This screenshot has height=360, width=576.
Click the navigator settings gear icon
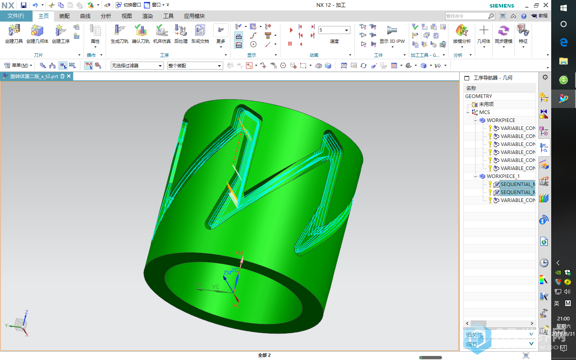click(x=545, y=77)
